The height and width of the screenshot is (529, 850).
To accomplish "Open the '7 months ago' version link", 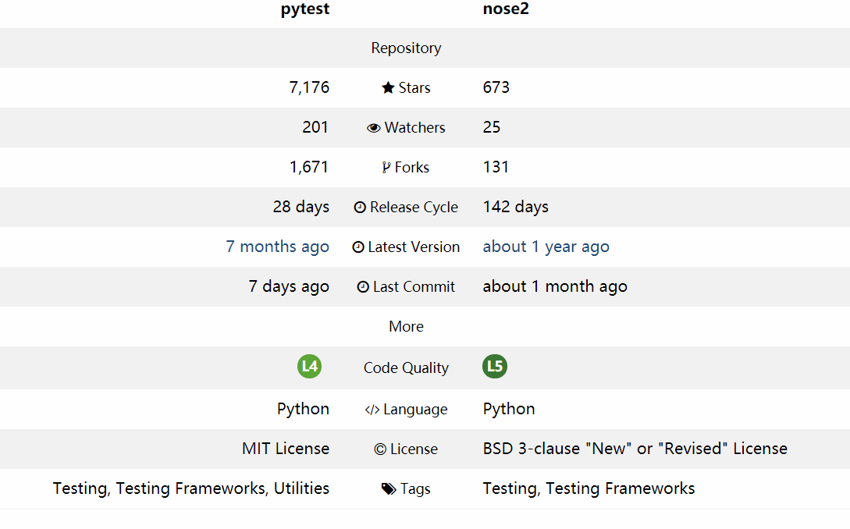I will tap(278, 247).
